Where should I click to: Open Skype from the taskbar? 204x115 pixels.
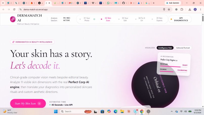tap(135, 111)
